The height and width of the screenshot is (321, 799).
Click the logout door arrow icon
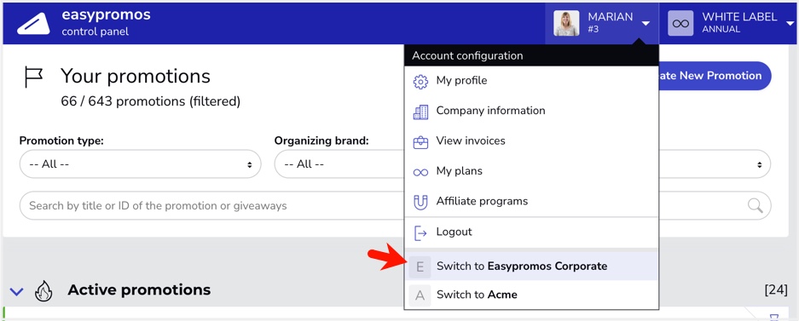coord(420,233)
